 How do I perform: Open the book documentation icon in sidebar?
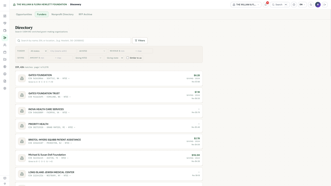(5, 178)
